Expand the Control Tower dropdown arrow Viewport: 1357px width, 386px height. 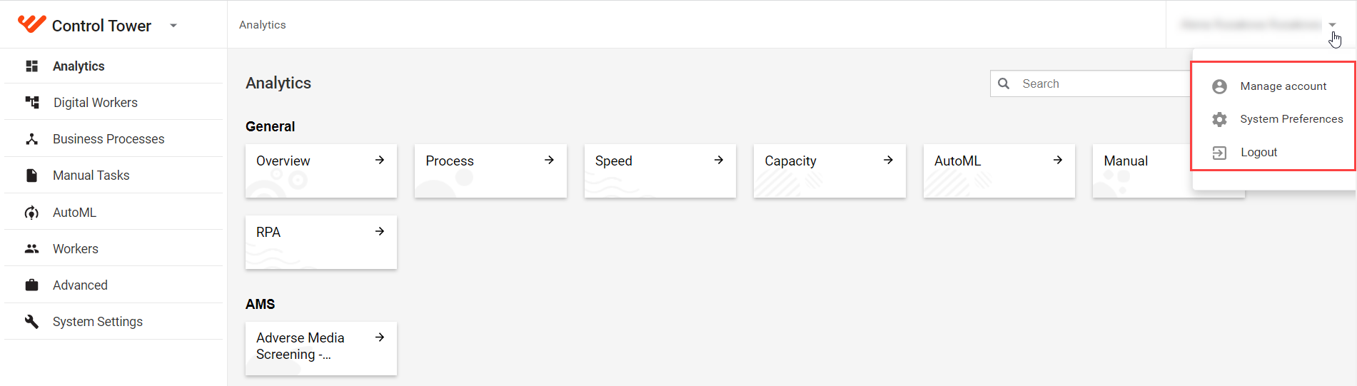click(x=173, y=26)
